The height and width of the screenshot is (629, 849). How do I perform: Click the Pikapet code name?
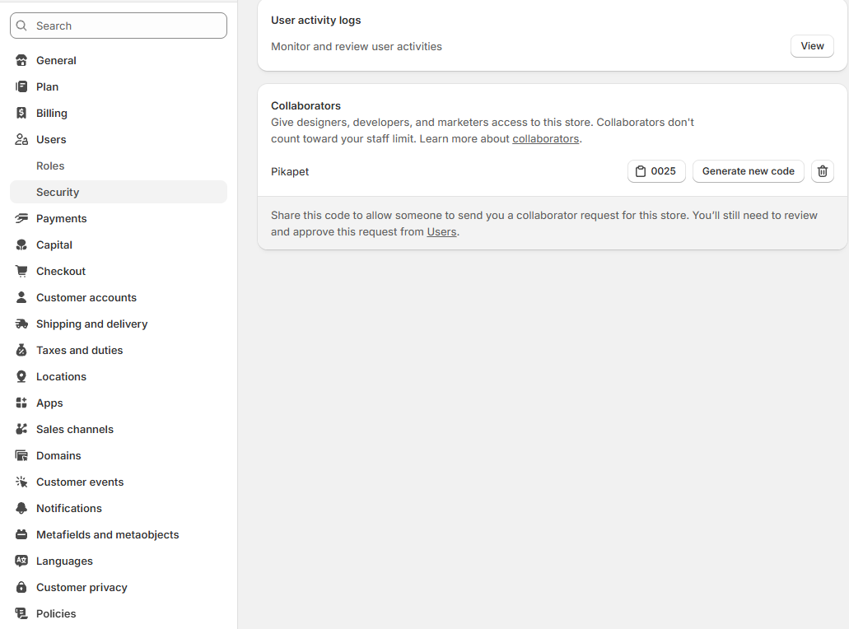[290, 171]
